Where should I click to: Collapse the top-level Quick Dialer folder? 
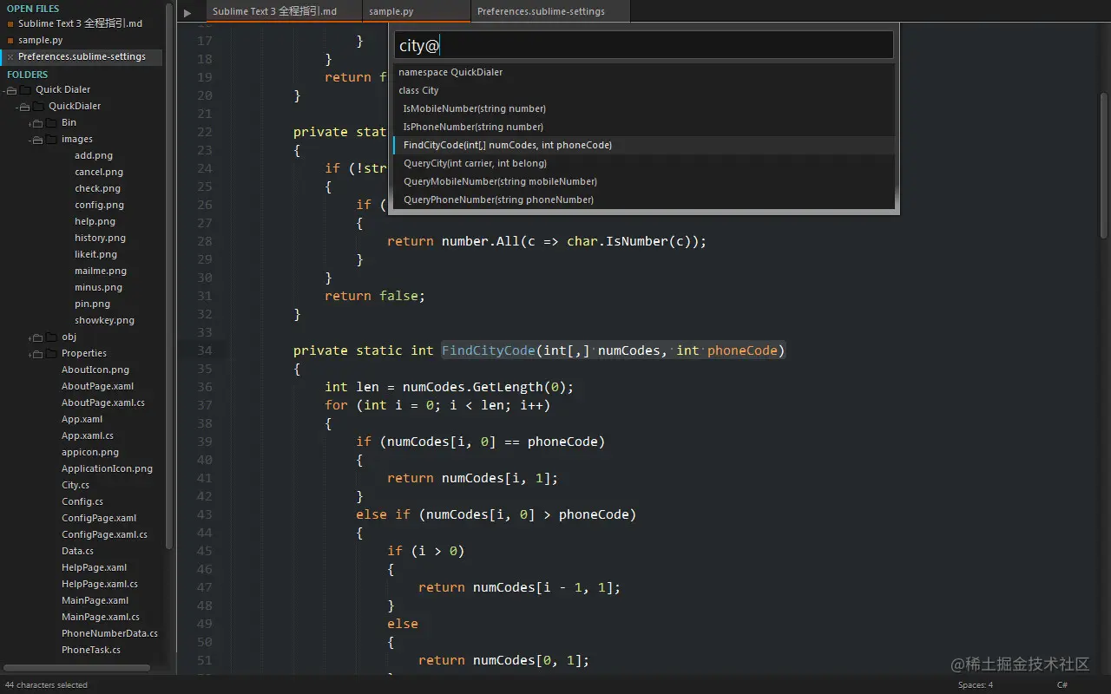(11, 89)
